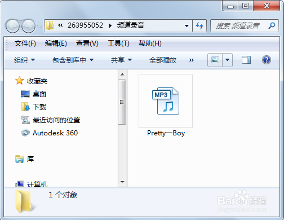Open the 帮助(H) menu
This screenshot has height=220, width=284.
150,43
